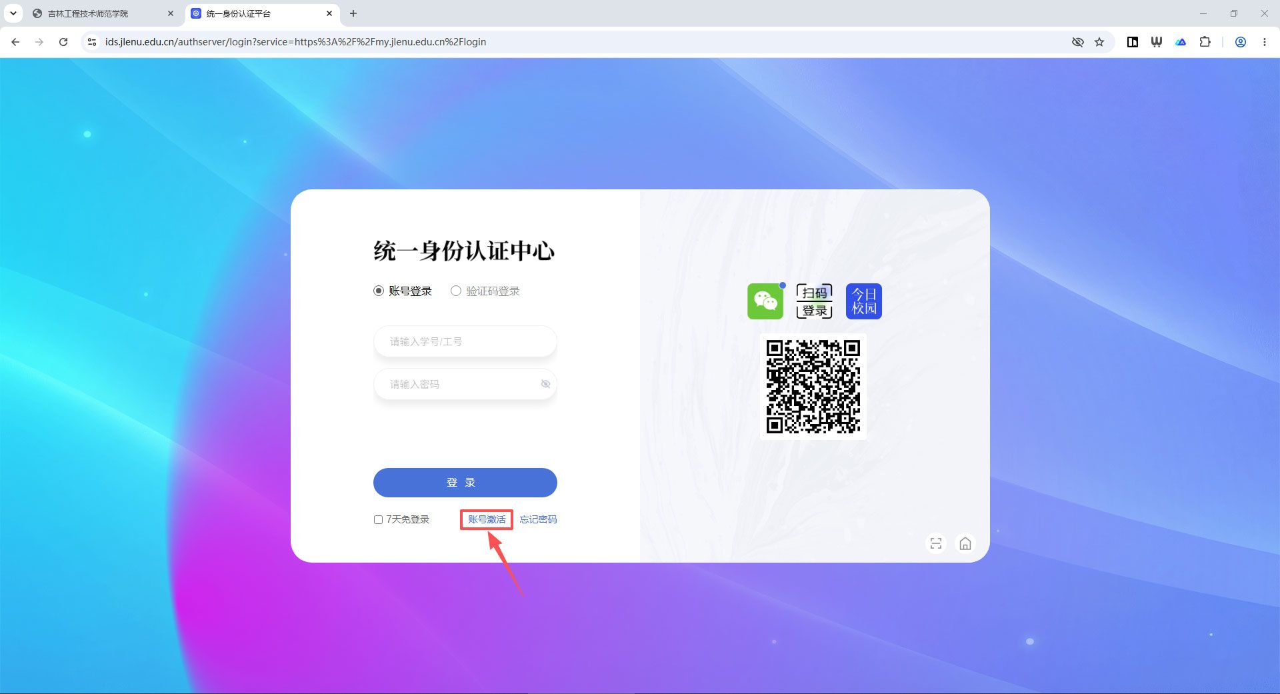Close the 吉林工程技术师范学院 tab
The image size is (1280, 694).
click(171, 13)
